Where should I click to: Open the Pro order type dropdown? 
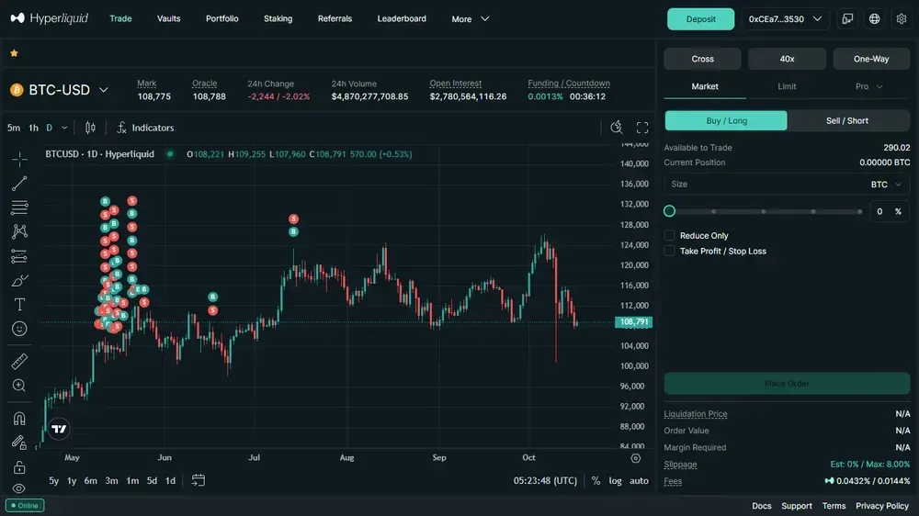pos(868,86)
